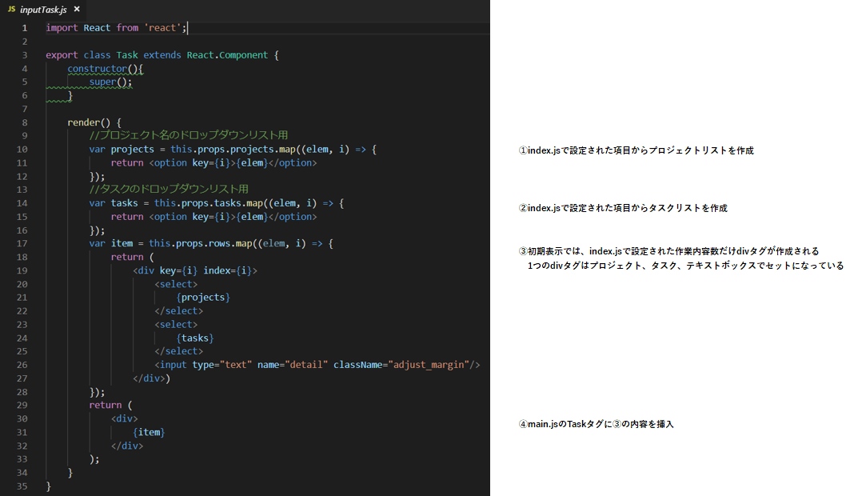Place cursor on 'import React from' line

pyautogui.click(x=116, y=28)
